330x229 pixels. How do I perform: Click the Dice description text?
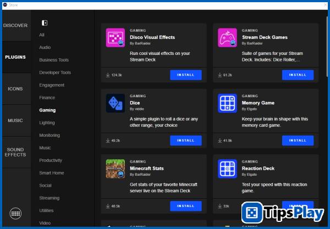[x=164, y=122]
